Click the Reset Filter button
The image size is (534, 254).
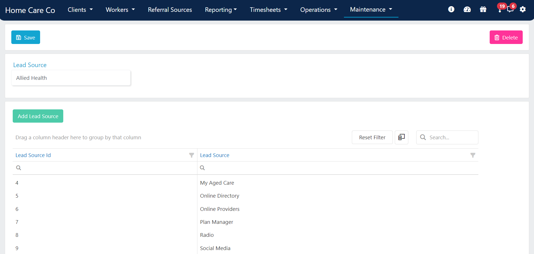[x=372, y=137]
